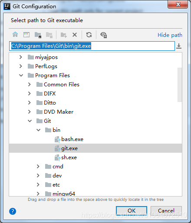Image resolution: width=191 pixels, height=223 pixels.
Task: Close the Git Configuration dialog
Action: click(178, 4)
